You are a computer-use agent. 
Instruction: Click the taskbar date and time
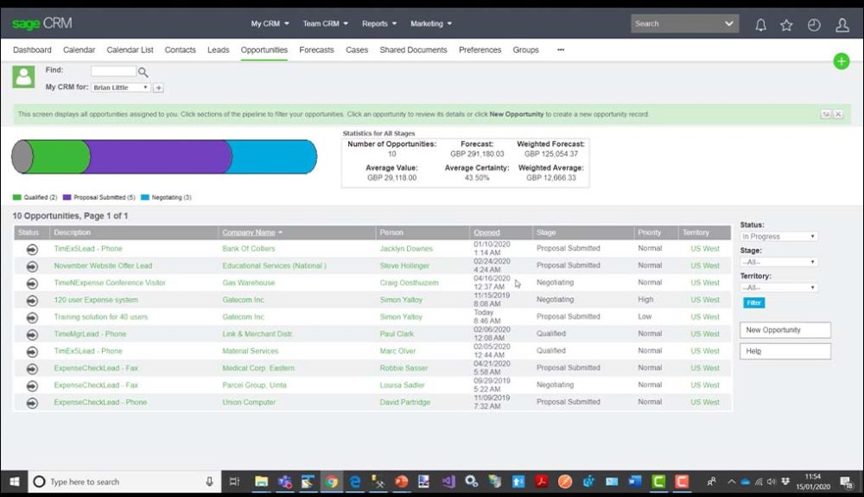point(813,481)
